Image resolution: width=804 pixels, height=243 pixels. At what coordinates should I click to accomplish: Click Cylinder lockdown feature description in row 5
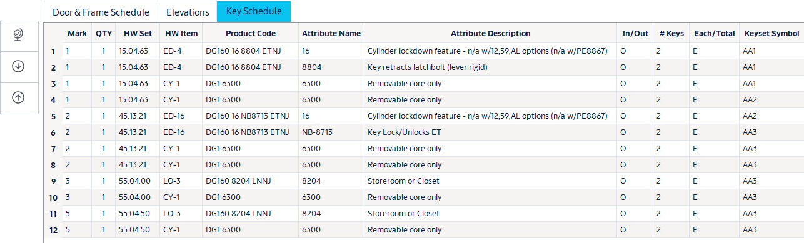[488, 116]
